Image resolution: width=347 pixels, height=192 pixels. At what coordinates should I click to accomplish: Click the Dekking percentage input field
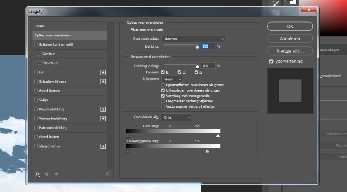point(208,46)
